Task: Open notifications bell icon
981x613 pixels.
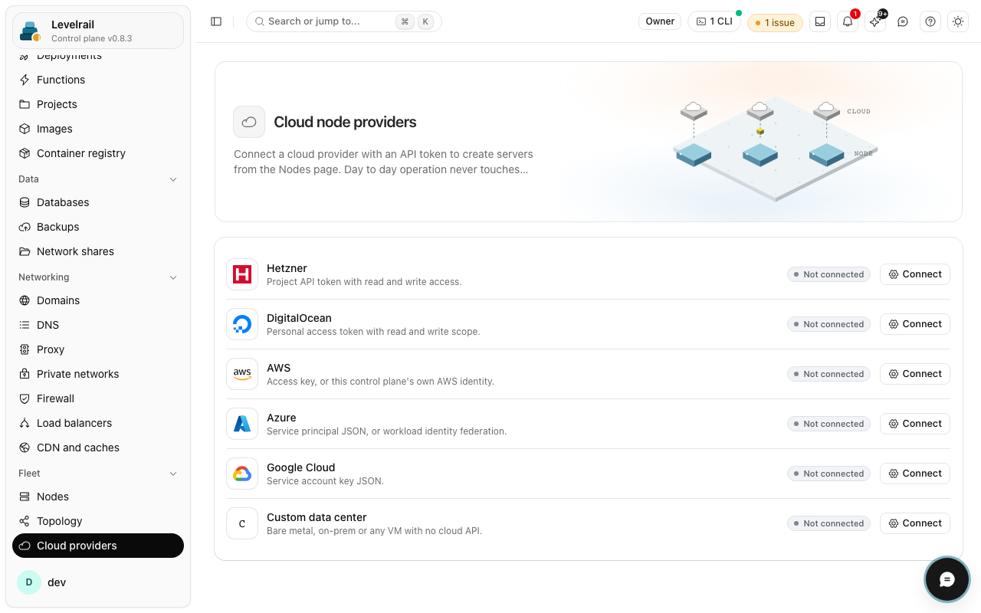Action: pos(848,21)
